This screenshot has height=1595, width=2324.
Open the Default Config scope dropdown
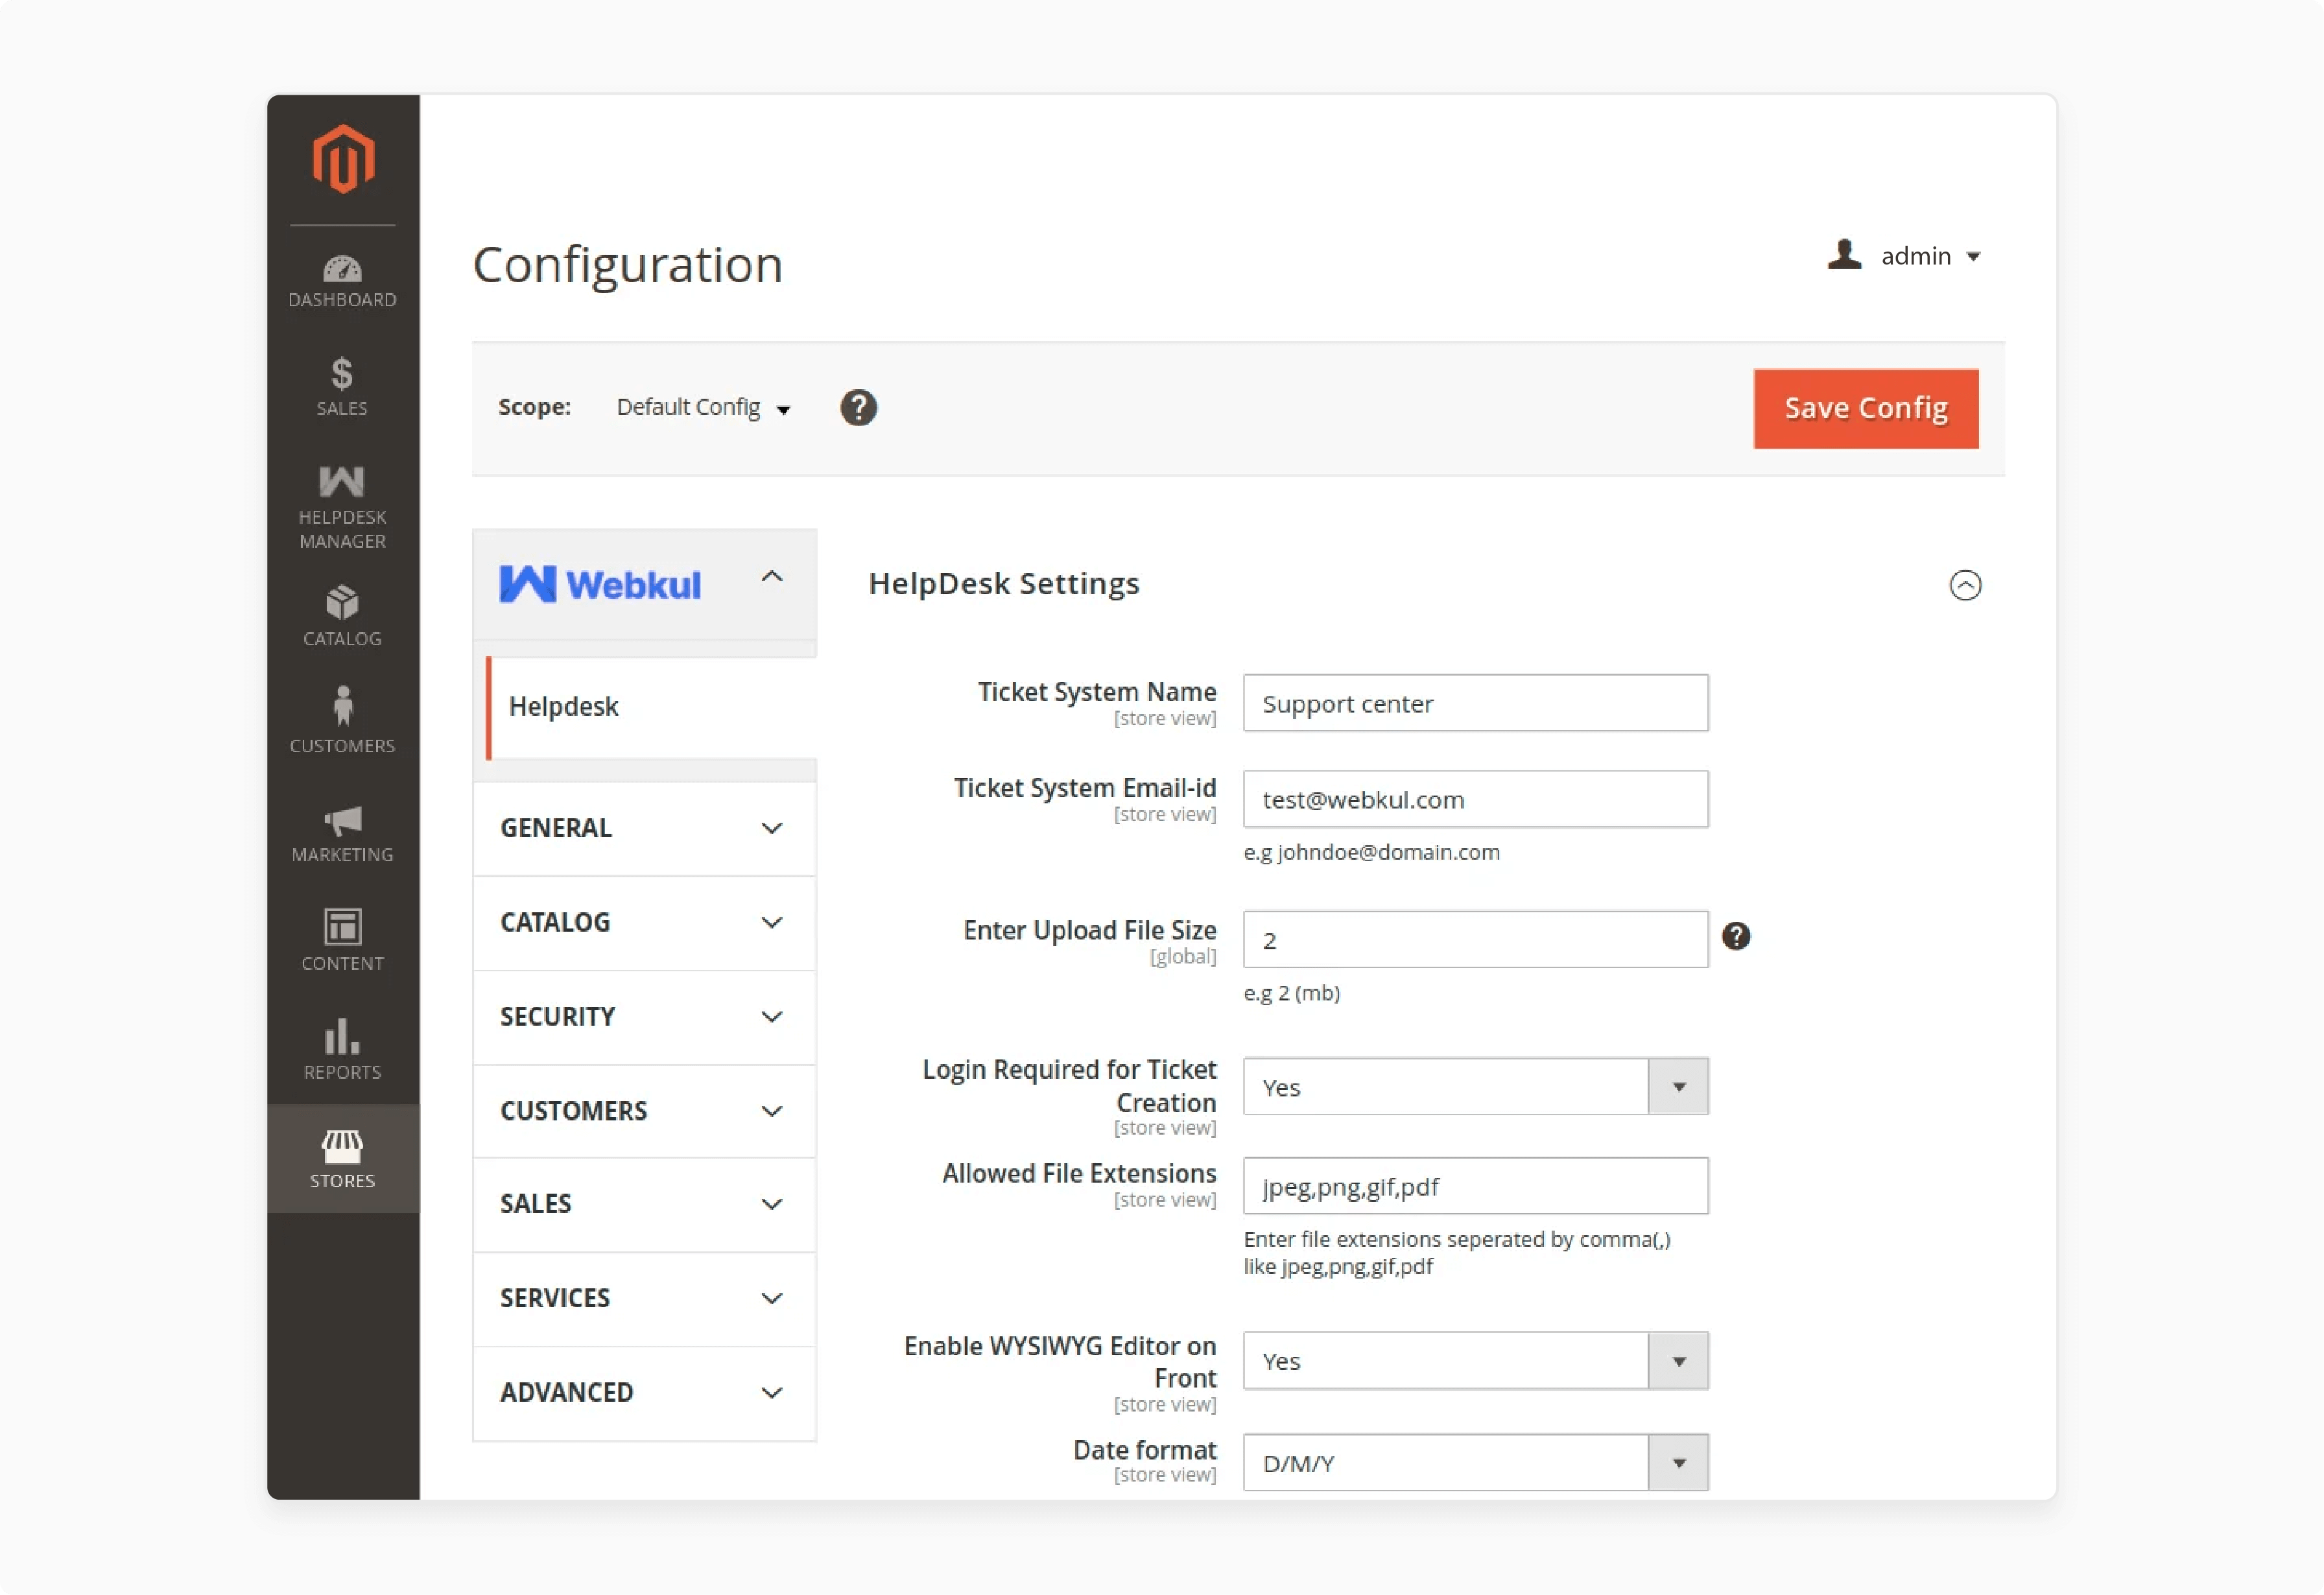(x=704, y=407)
